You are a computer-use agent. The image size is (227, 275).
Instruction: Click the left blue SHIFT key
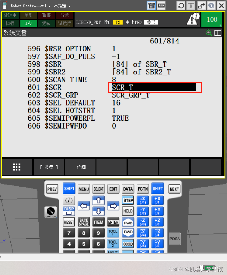click(x=69, y=188)
